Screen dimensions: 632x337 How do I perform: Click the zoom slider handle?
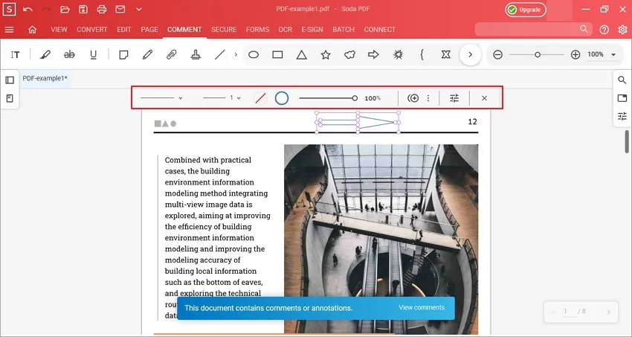(538, 54)
